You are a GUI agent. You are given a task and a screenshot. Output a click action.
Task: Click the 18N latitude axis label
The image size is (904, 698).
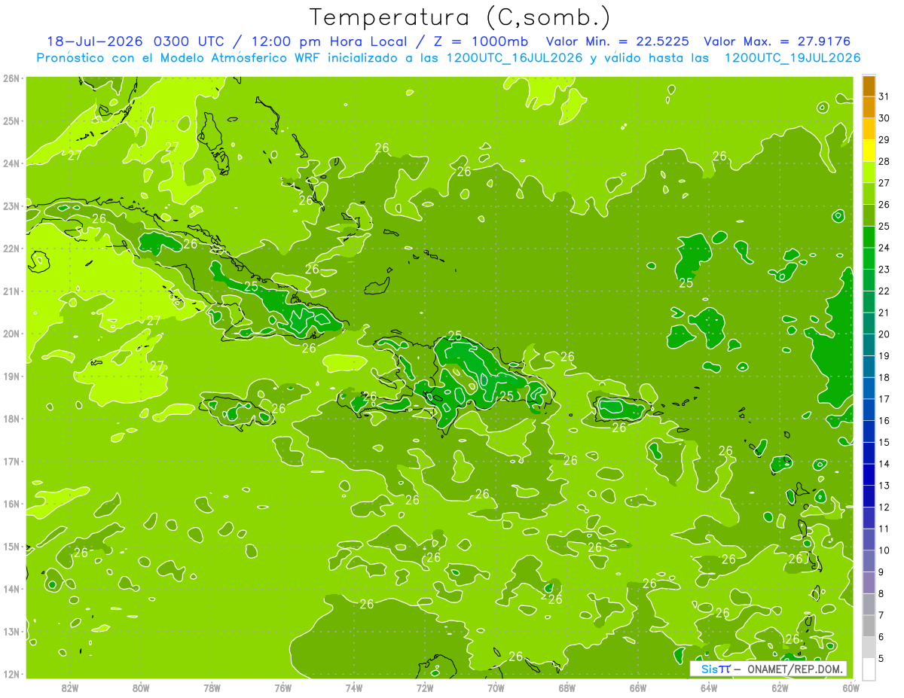coord(11,419)
